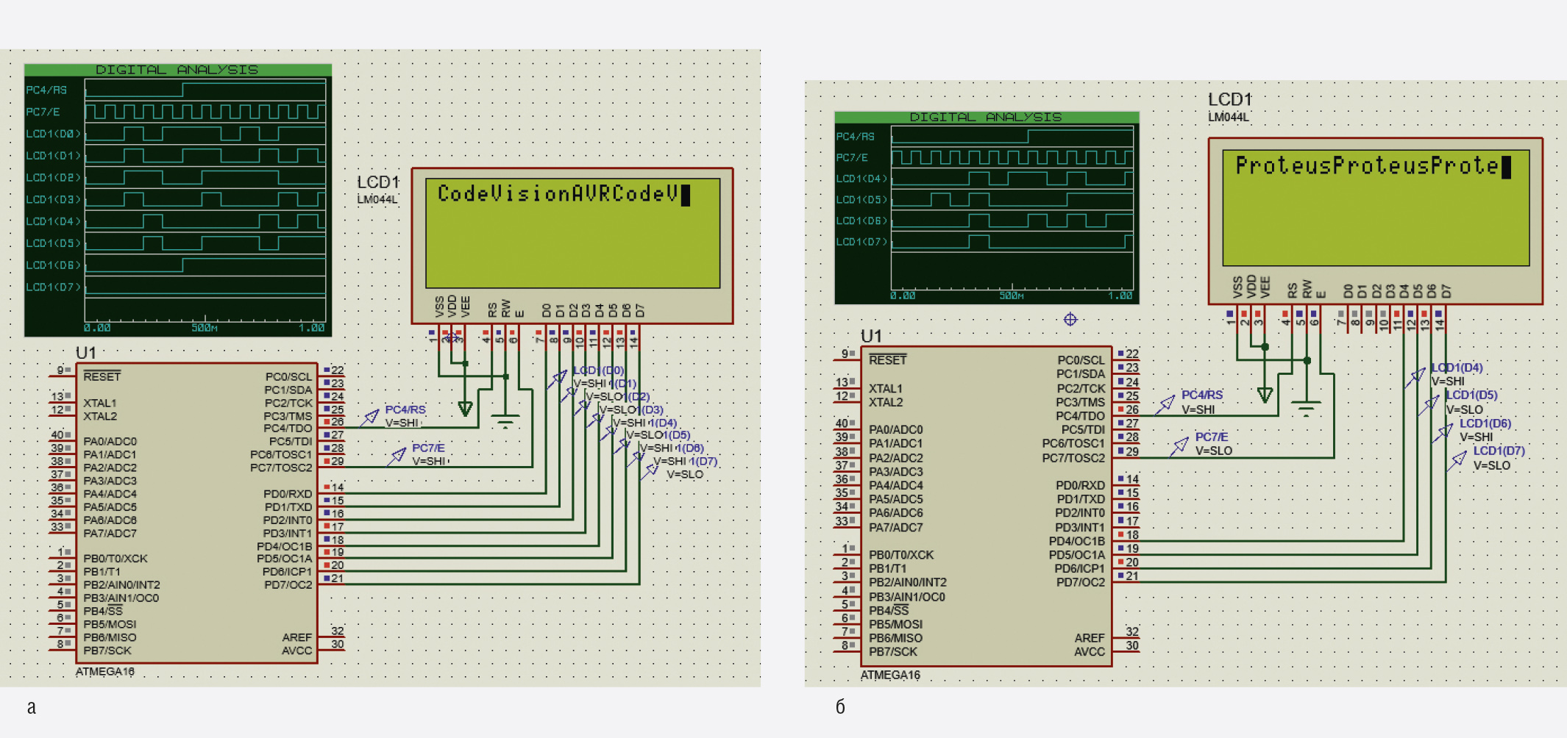
Task: Click the PC4/TDO pin label in schematic б
Action: pos(1080,416)
